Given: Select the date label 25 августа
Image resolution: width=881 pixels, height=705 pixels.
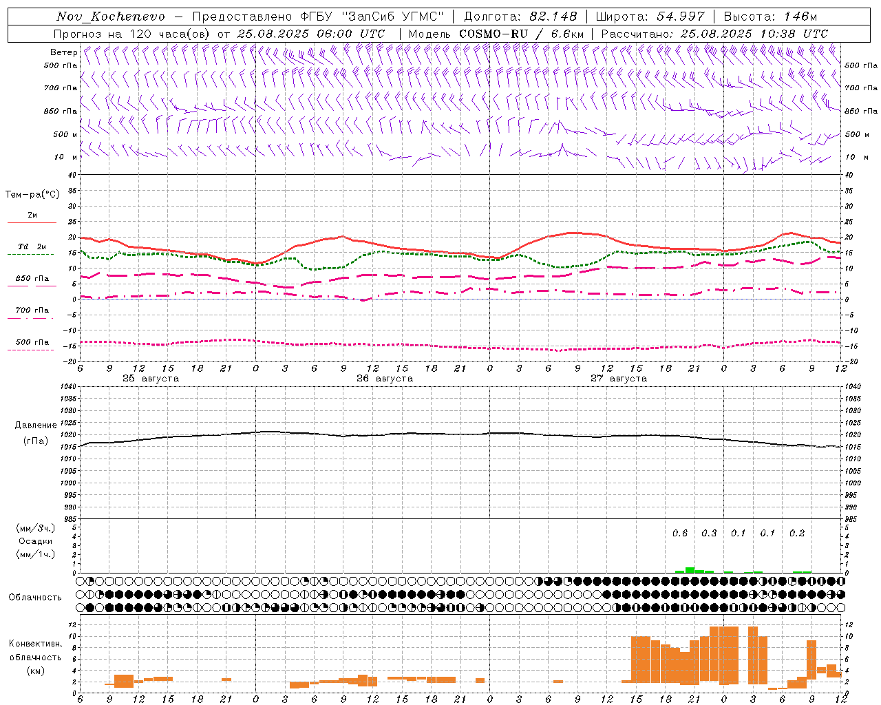Looking at the screenshot, I should [151, 379].
